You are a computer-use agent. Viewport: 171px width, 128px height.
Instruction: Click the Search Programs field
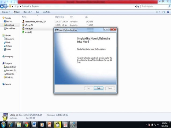(155, 6)
